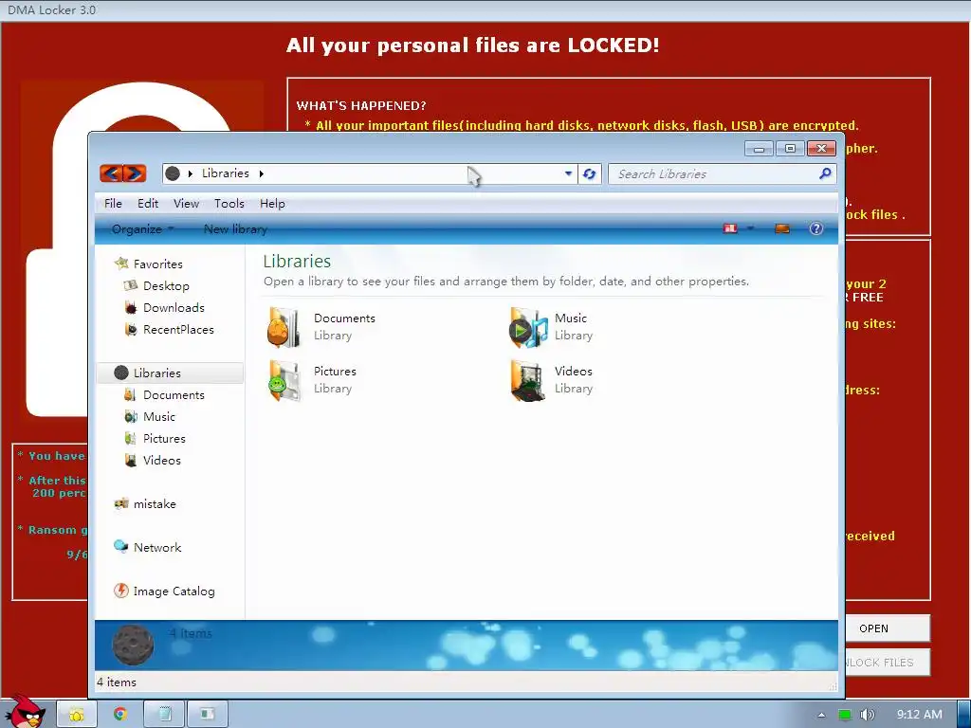Refresh the Libraries view
The image size is (971, 728).
pos(590,174)
